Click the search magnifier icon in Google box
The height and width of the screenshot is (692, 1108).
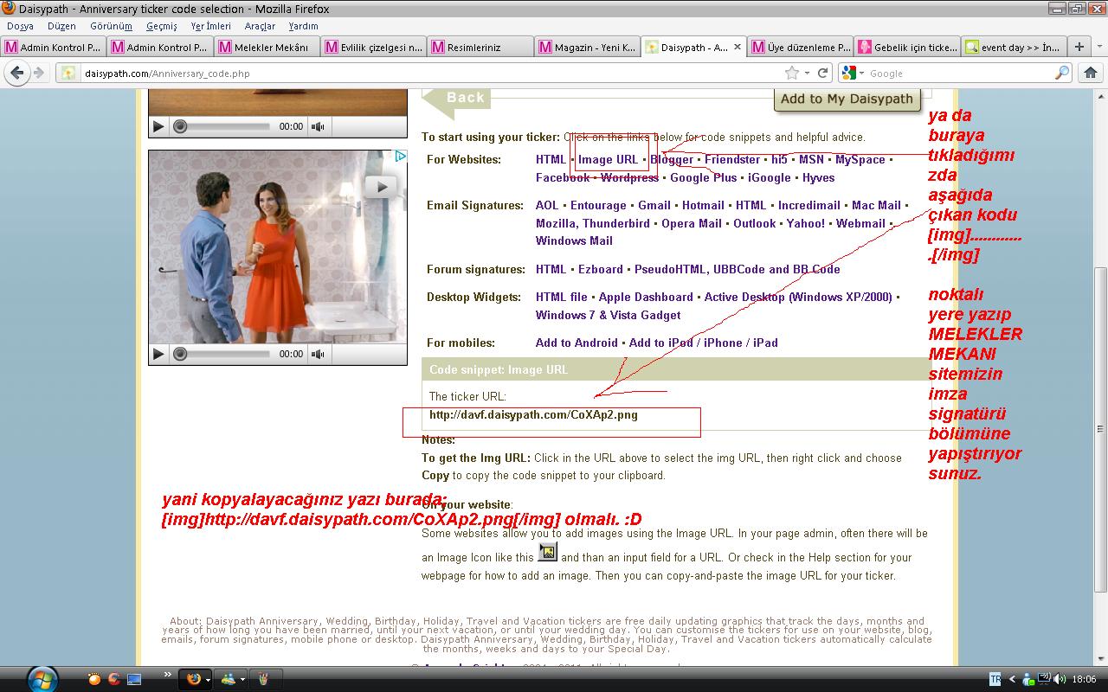[x=1062, y=74]
